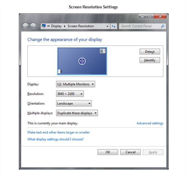The width and height of the screenshot is (186, 180).
Task: Open the Multiple displays dropdown
Action: [x=77, y=113]
